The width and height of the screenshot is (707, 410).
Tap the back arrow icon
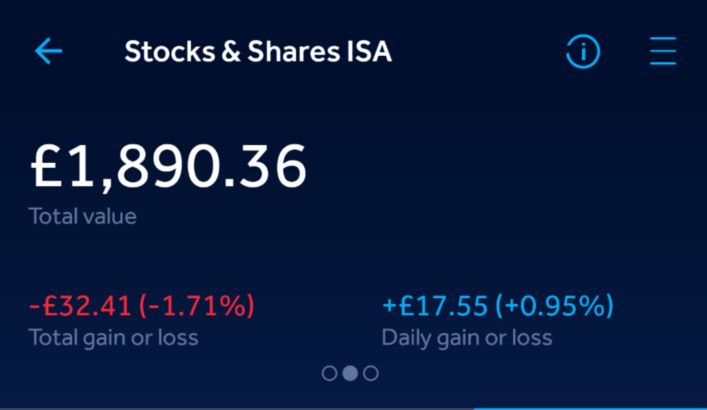pyautogui.click(x=48, y=52)
